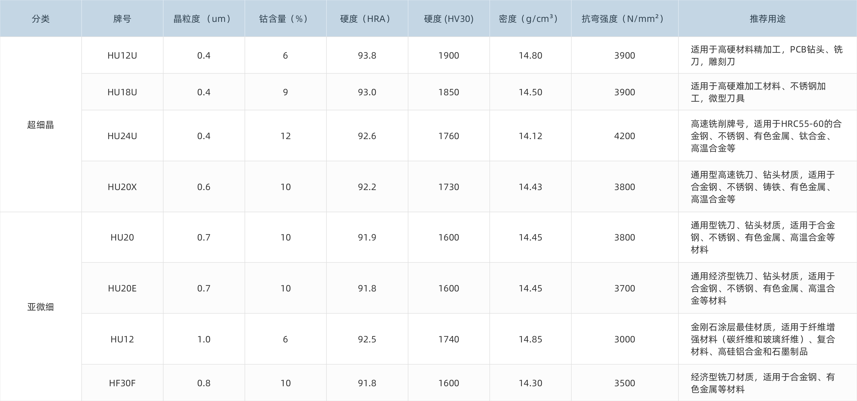The image size is (857, 401).
Task: Select the 晶粒度 (um) column header
Action: point(204,19)
